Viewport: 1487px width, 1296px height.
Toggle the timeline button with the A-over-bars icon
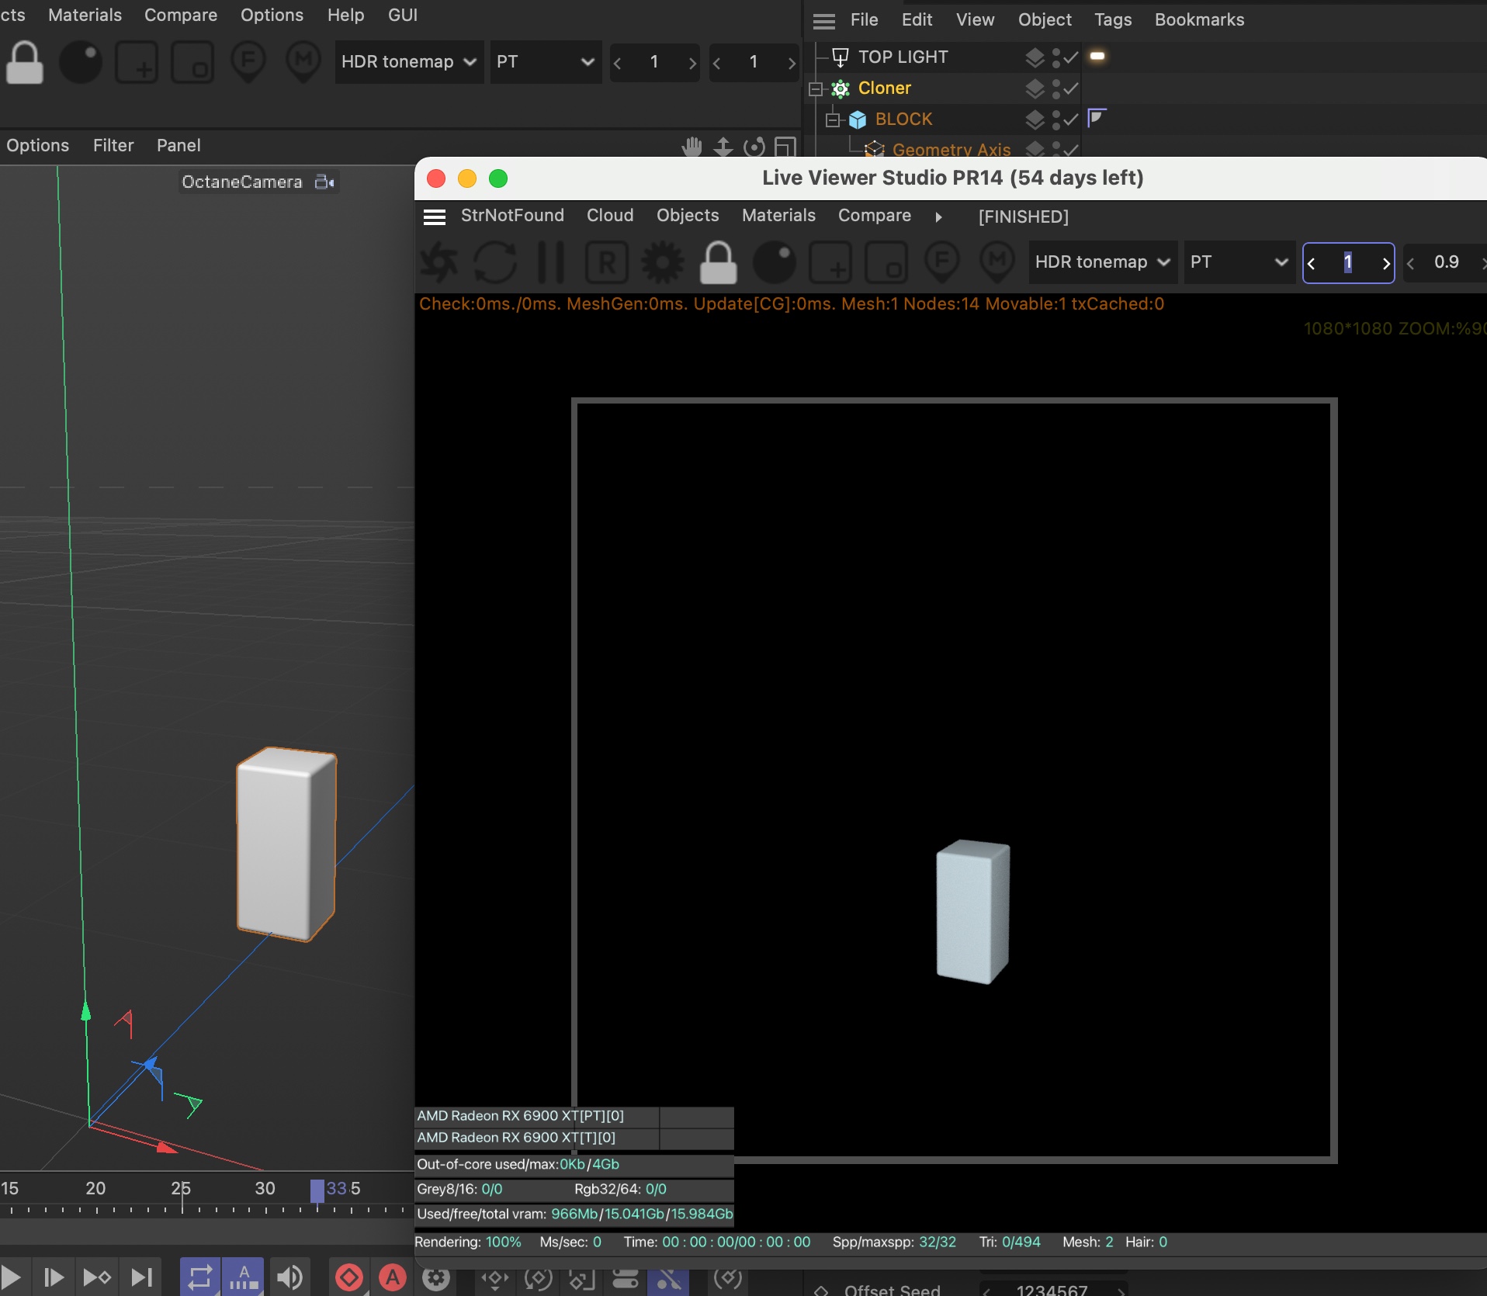tap(244, 1277)
